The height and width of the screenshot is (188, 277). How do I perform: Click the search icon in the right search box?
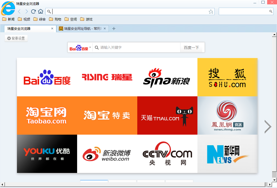point(270,11)
